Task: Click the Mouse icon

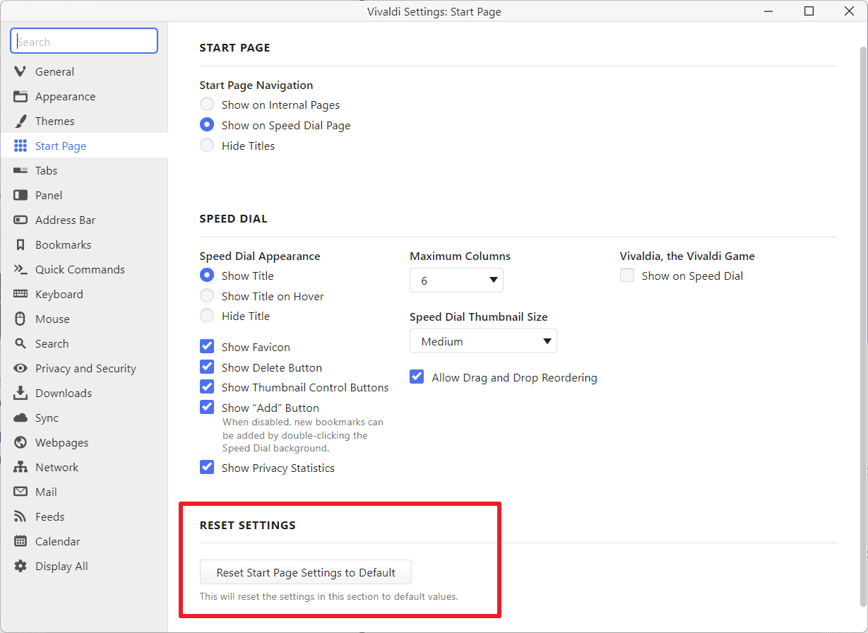Action: click(x=20, y=319)
